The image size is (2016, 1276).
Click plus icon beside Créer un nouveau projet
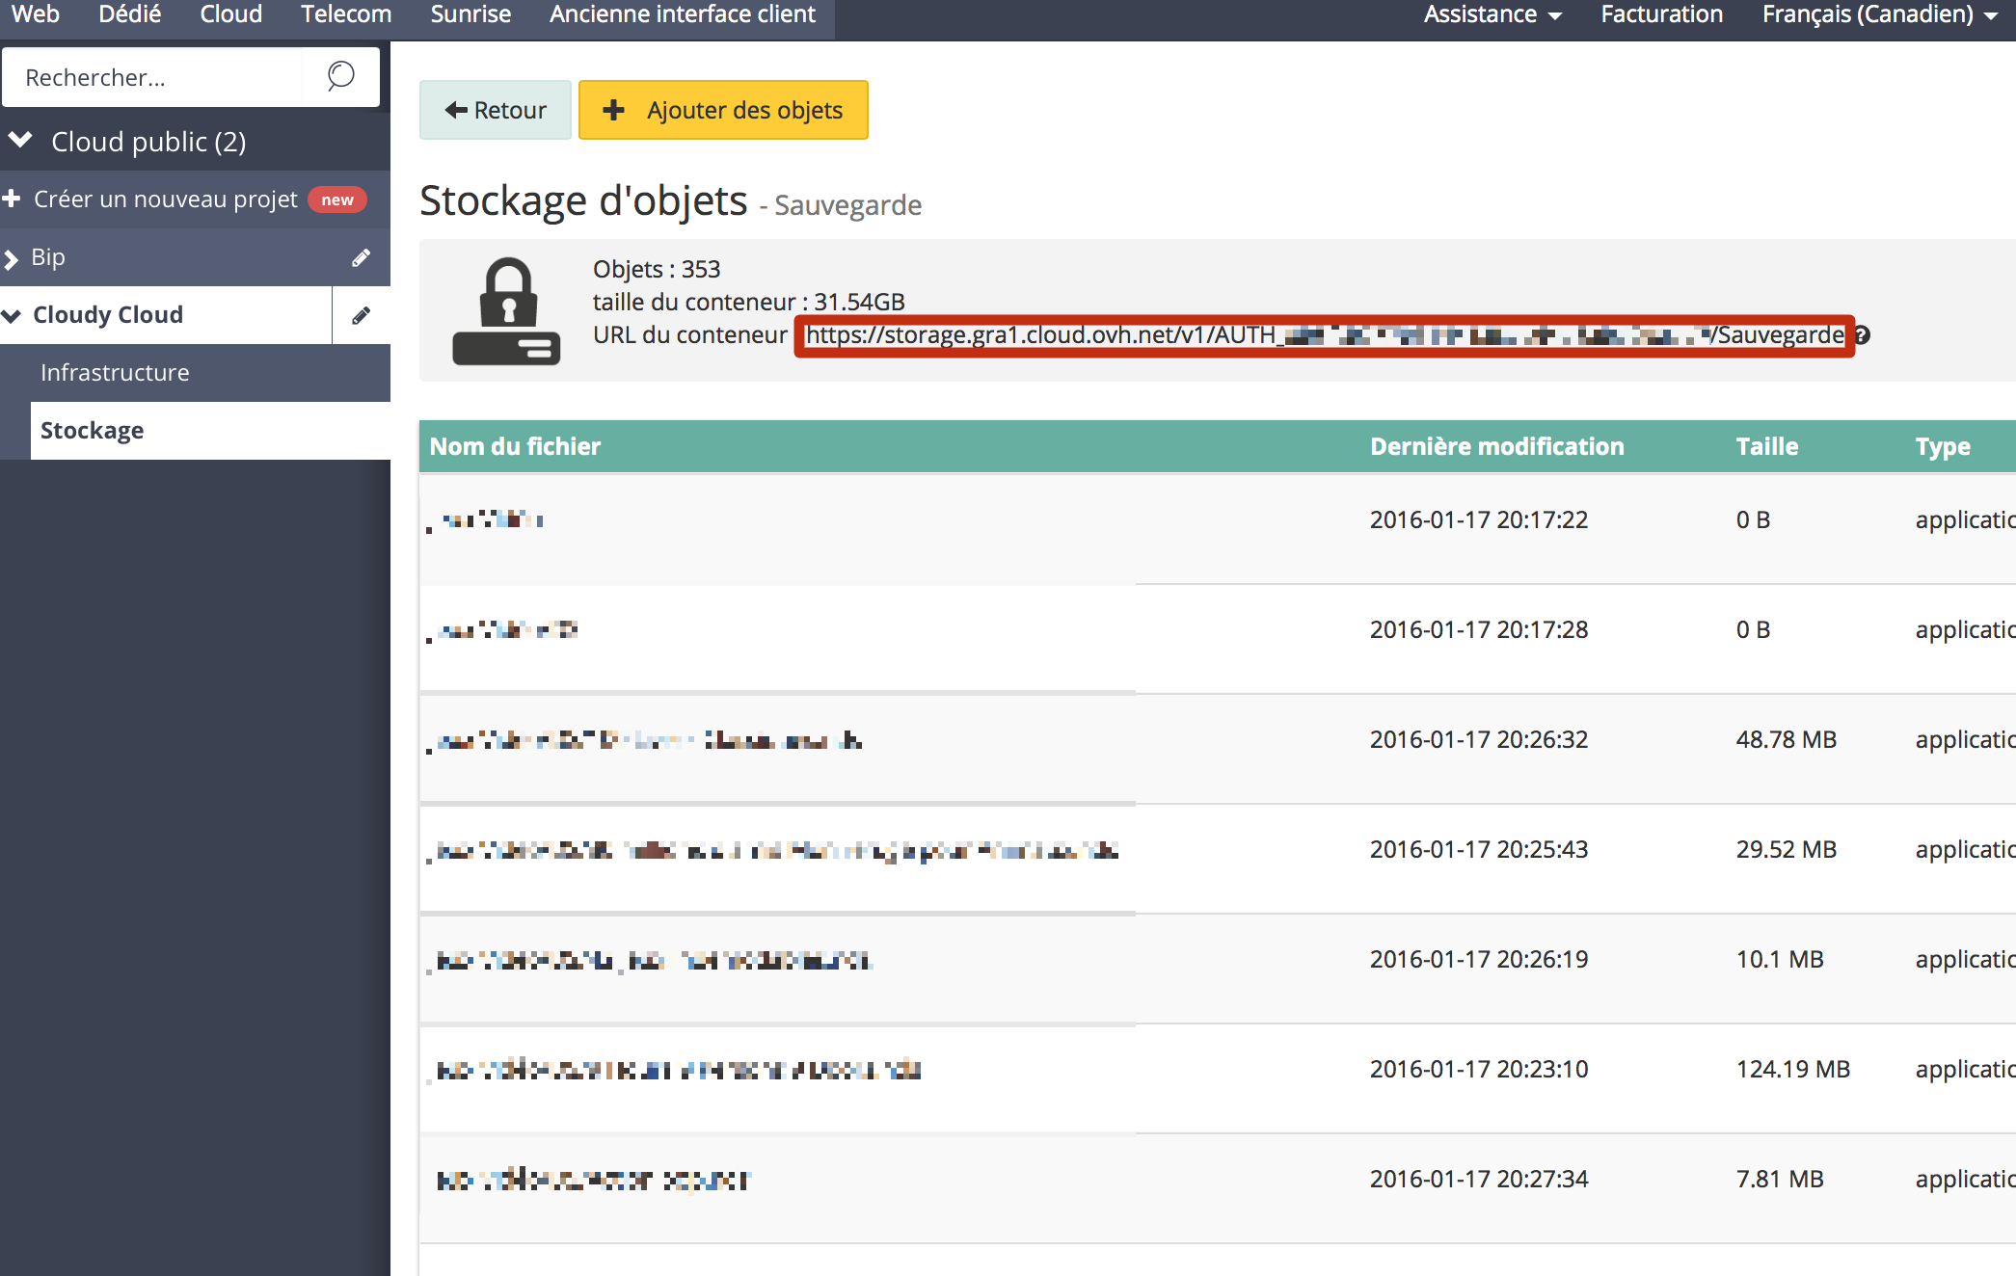(x=12, y=199)
